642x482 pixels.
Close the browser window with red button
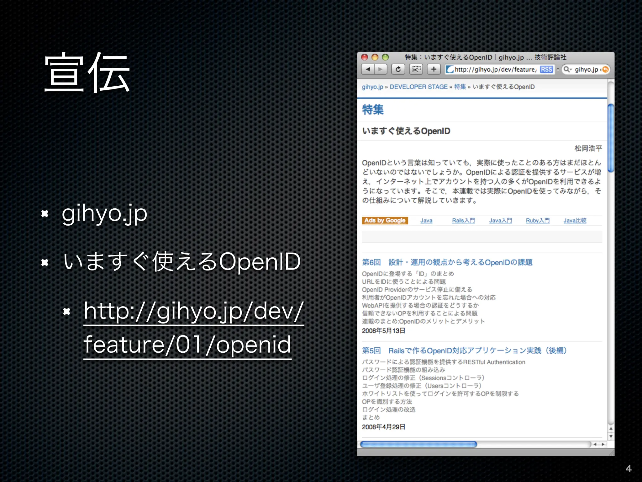click(x=364, y=57)
